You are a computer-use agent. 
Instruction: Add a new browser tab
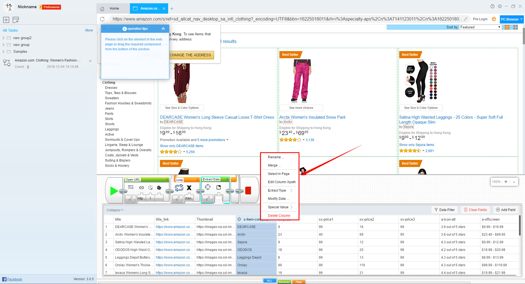click(172, 8)
